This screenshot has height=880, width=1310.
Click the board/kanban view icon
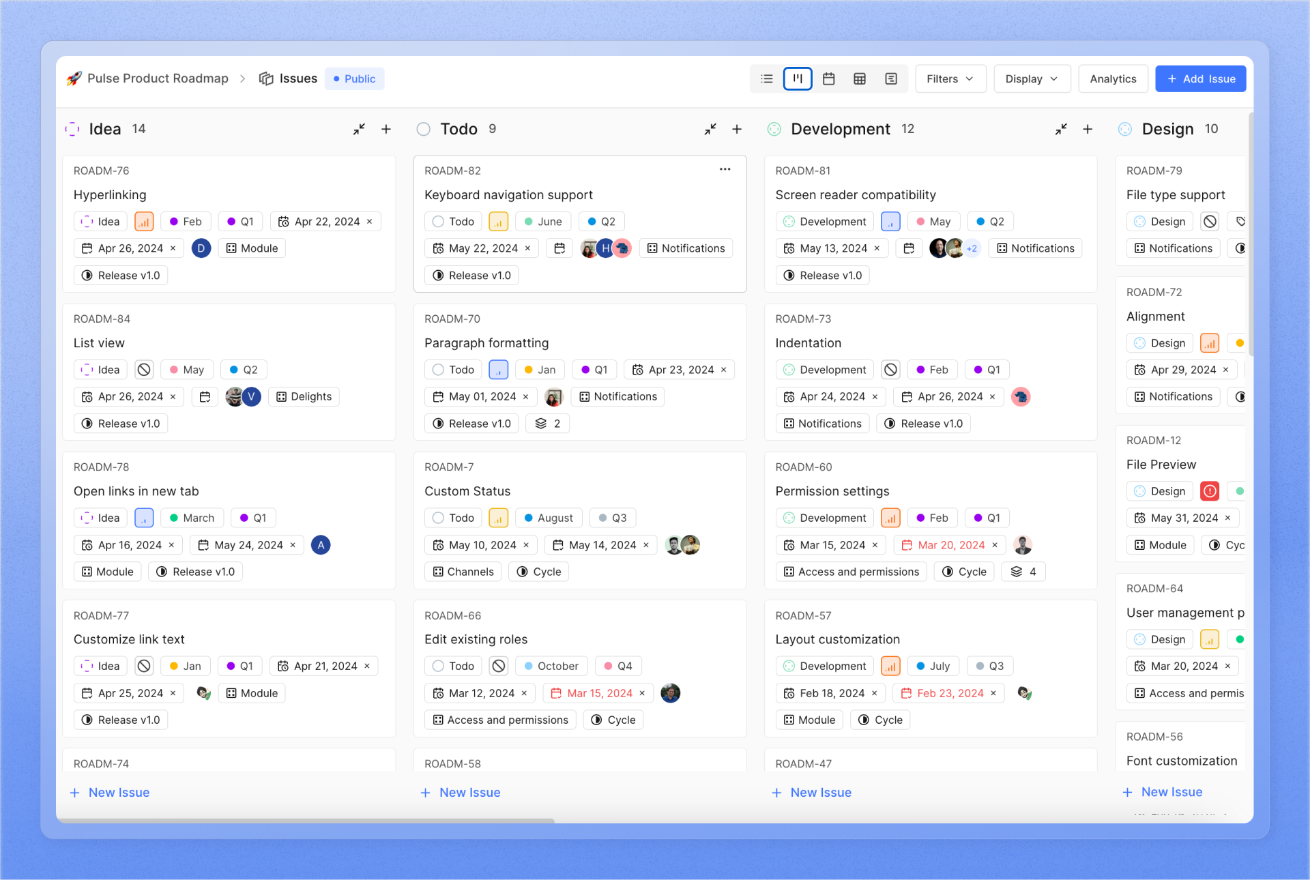click(798, 78)
